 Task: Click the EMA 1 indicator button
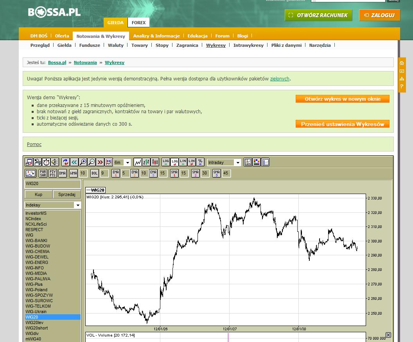click(116, 173)
